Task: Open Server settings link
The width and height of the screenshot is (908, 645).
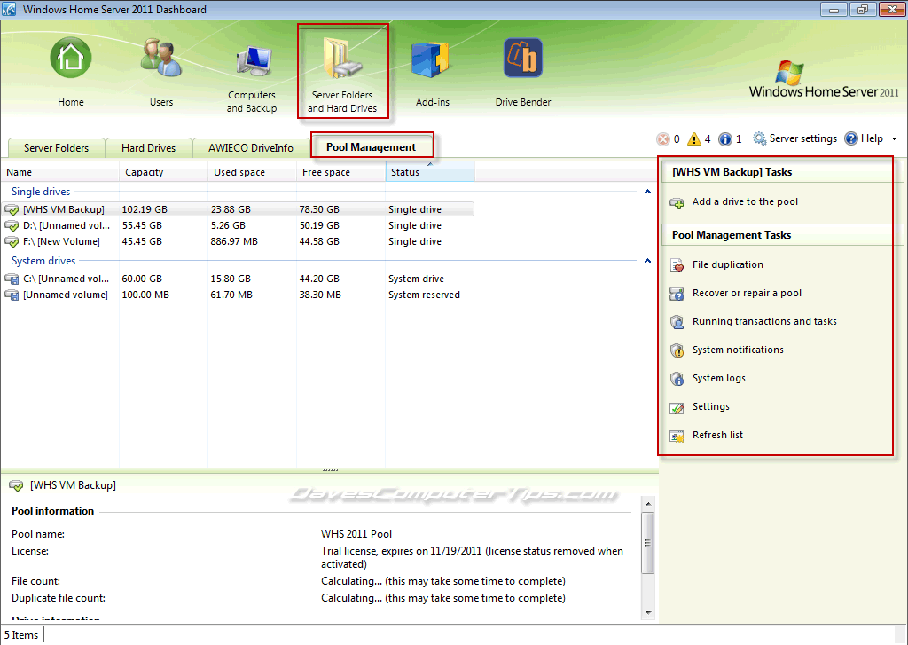Action: click(802, 138)
